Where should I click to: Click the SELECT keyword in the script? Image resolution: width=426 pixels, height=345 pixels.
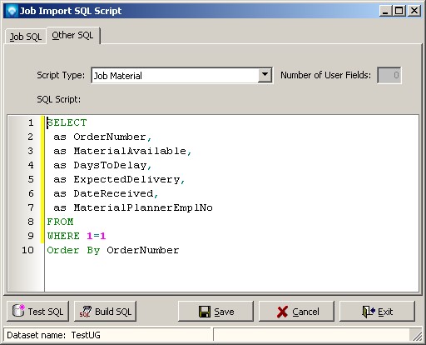67,122
